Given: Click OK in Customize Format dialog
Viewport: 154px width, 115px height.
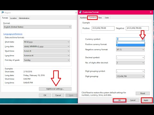Looking at the screenshot, I should [x=119, y=100].
